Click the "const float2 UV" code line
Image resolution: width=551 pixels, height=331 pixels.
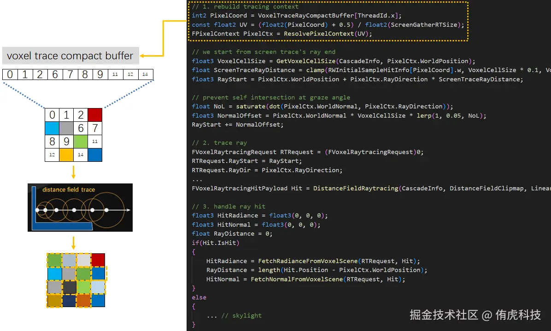point(328,24)
